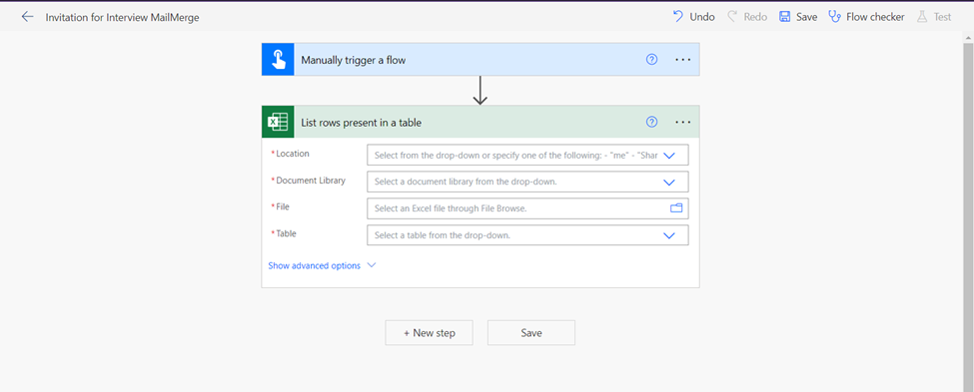Viewport: 974px width, 392px height.
Task: Add a New step
Action: click(x=430, y=333)
